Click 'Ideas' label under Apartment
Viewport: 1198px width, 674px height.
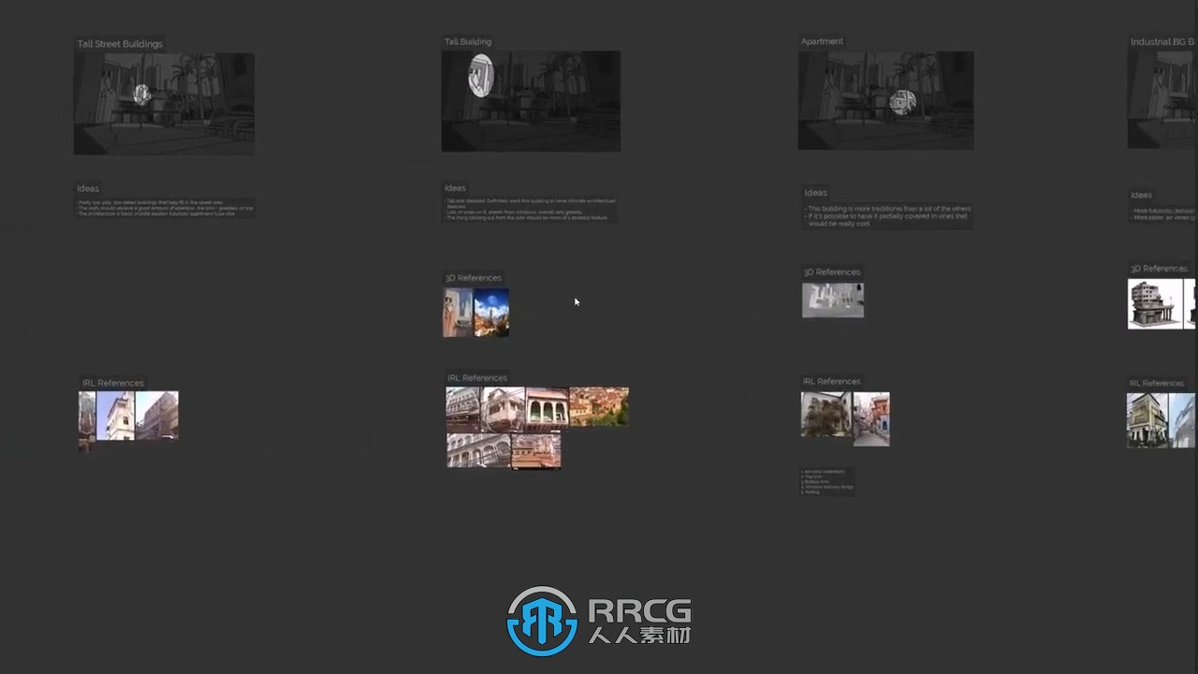(816, 193)
